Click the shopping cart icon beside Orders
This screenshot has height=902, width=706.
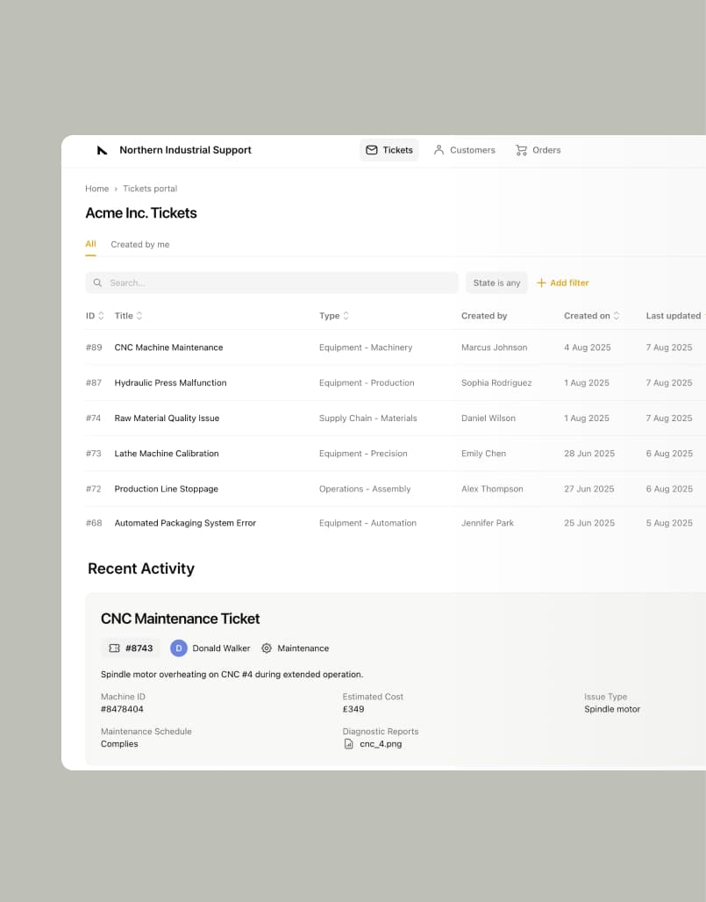click(x=521, y=150)
